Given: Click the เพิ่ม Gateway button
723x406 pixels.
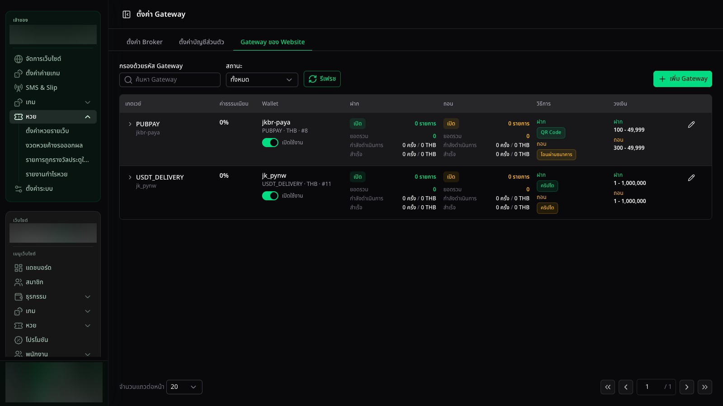Looking at the screenshot, I should (x=683, y=79).
